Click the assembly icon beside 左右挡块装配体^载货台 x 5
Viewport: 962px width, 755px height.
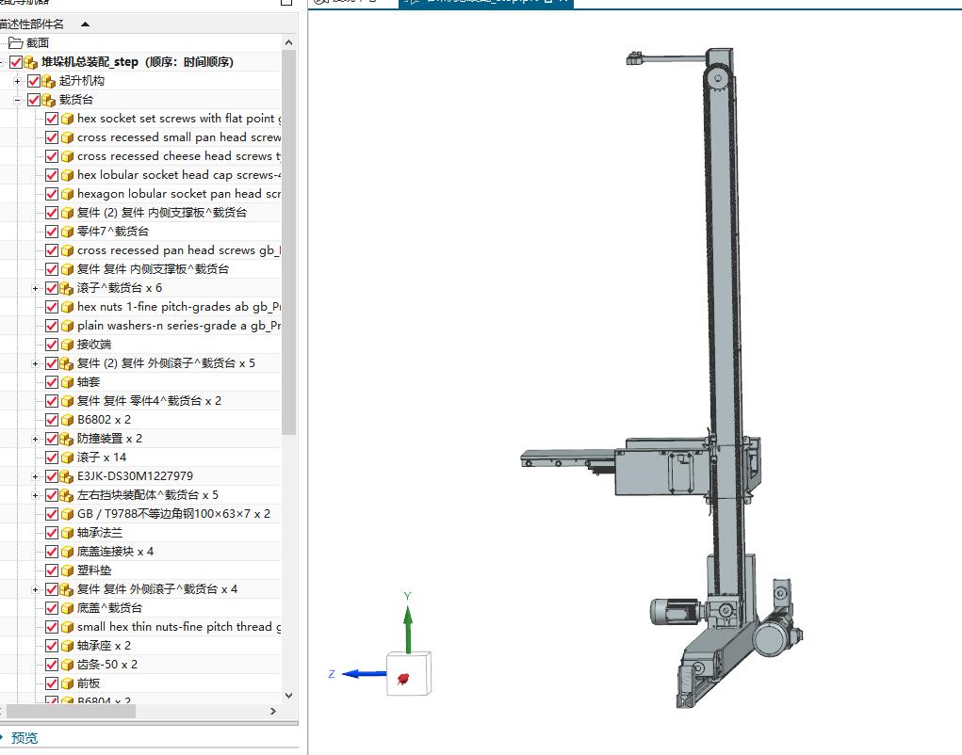point(67,495)
